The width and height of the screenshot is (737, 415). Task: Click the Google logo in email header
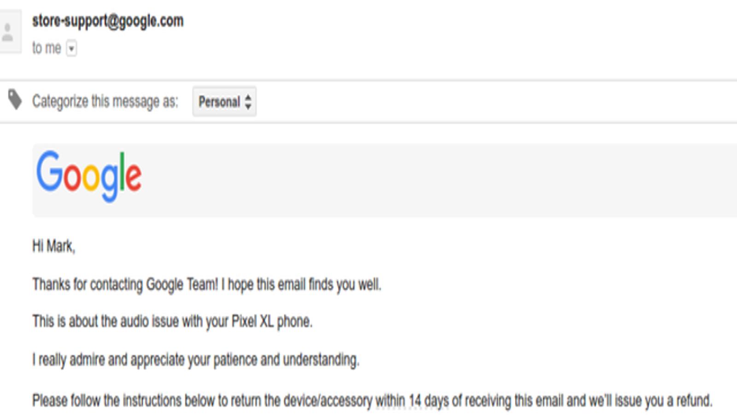click(x=89, y=176)
